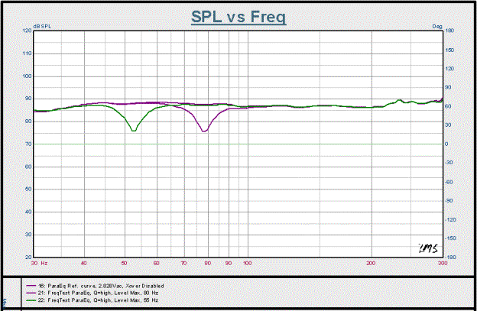The image size is (477, 311).
Task: Click the SPL vs Freq title
Action: (x=238, y=16)
